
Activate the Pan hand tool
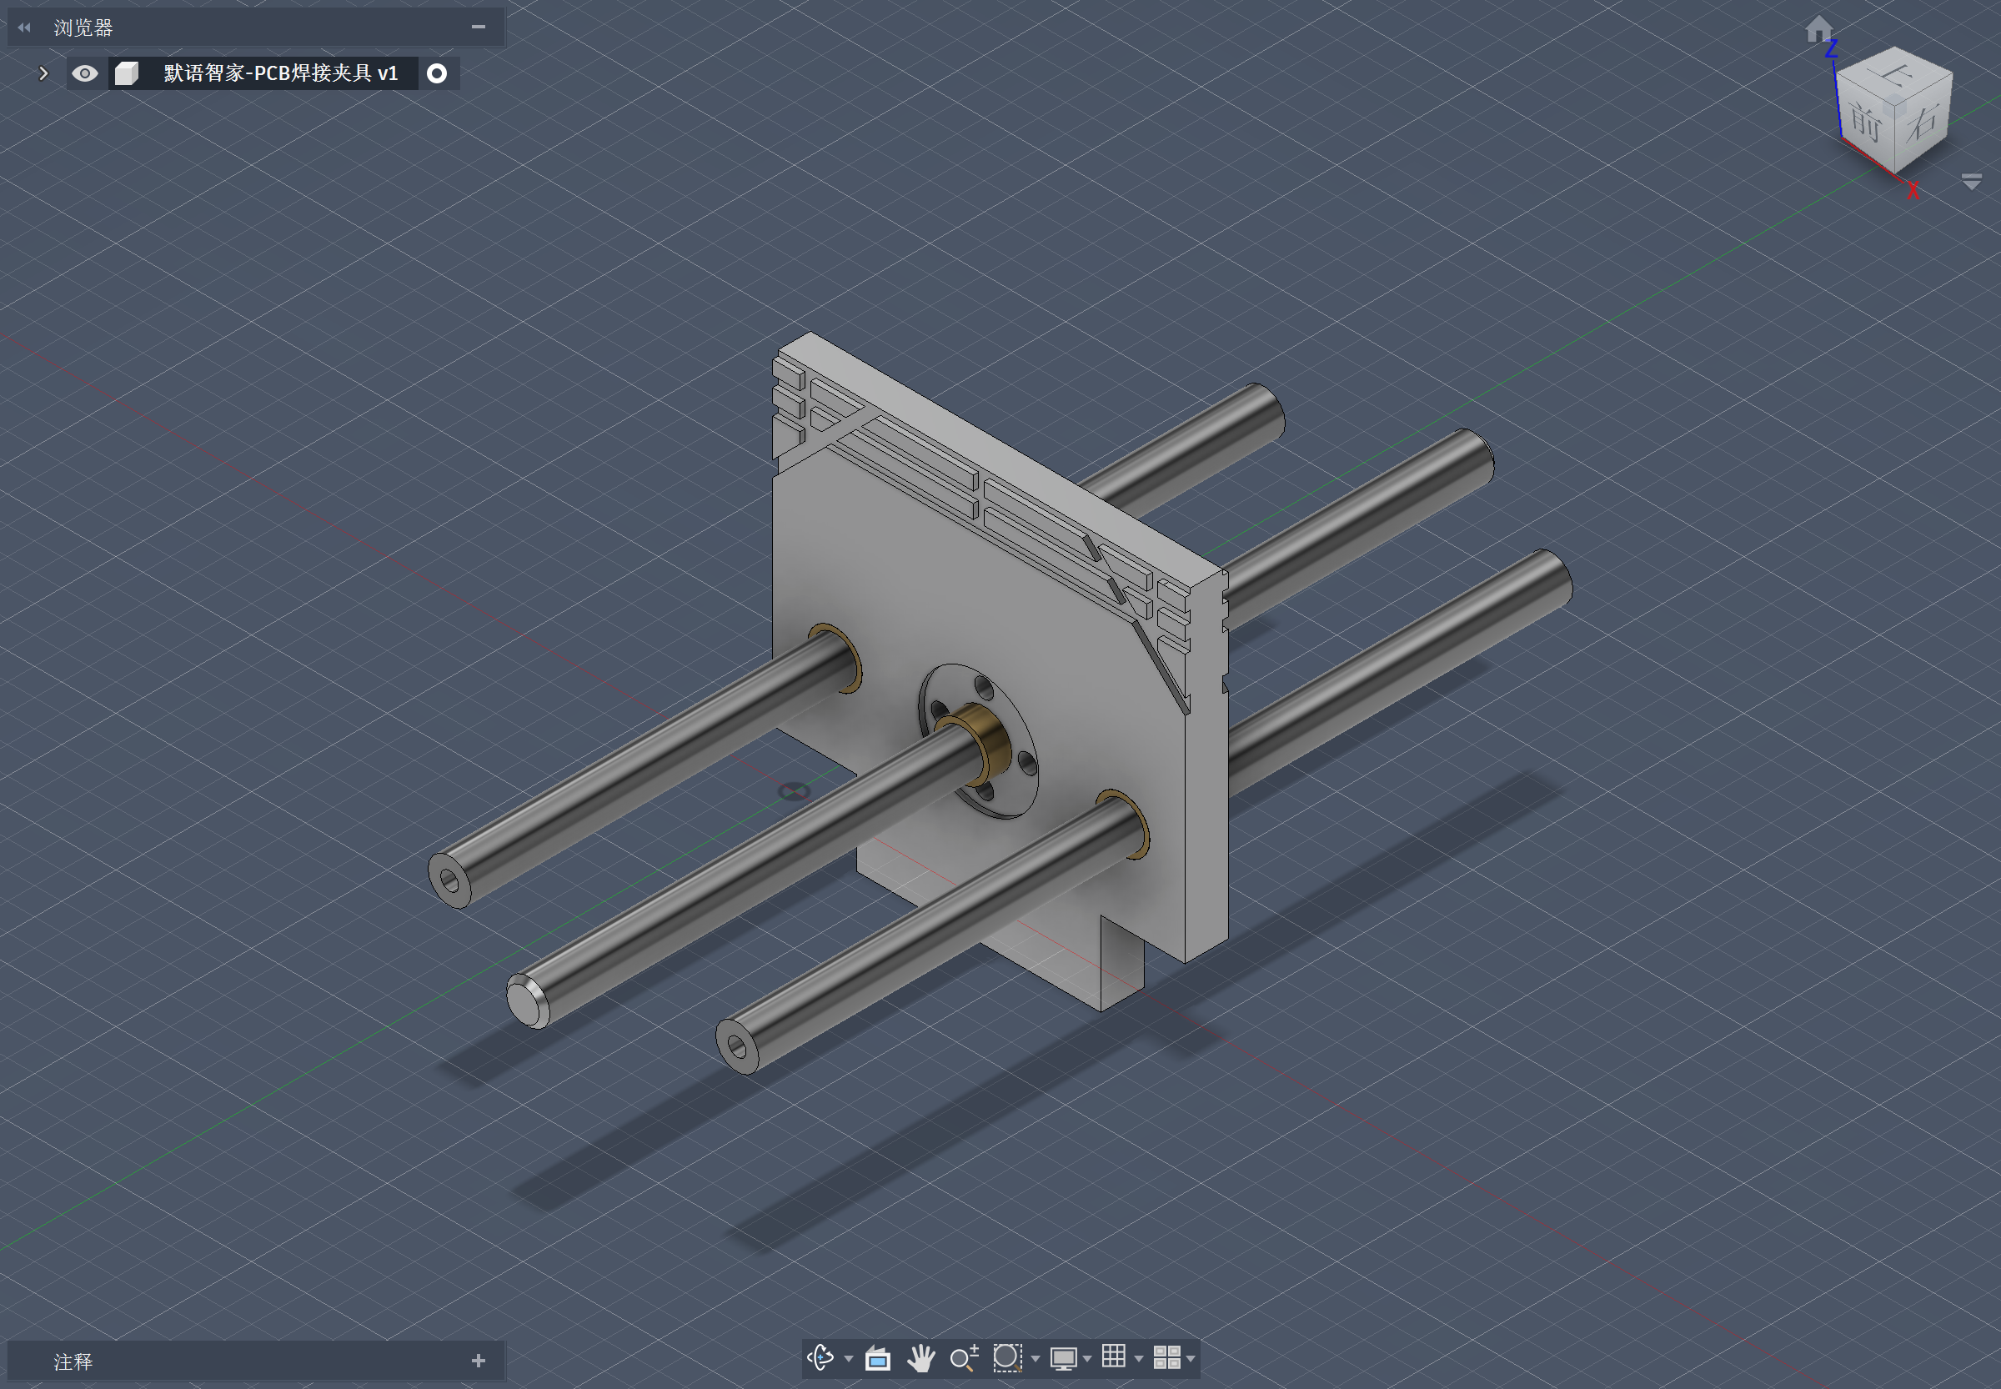click(x=920, y=1357)
